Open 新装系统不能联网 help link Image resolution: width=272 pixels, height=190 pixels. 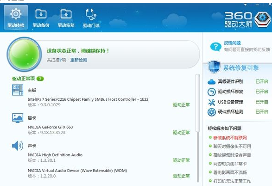click(x=230, y=138)
